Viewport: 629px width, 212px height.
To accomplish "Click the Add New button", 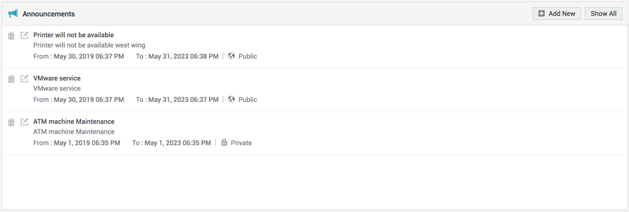I will [556, 14].
